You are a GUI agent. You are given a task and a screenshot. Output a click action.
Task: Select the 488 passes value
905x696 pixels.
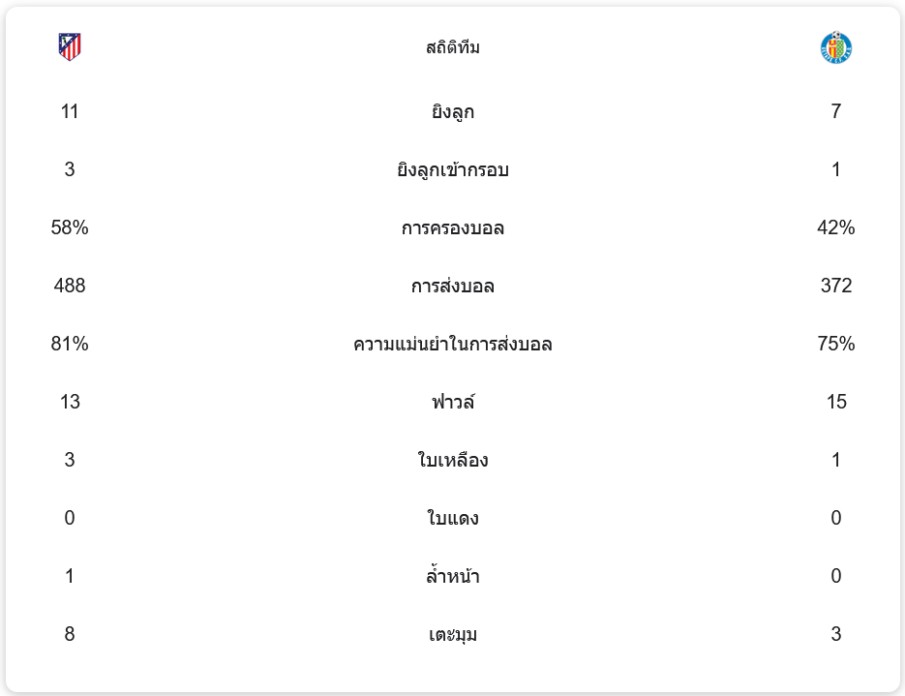point(70,287)
